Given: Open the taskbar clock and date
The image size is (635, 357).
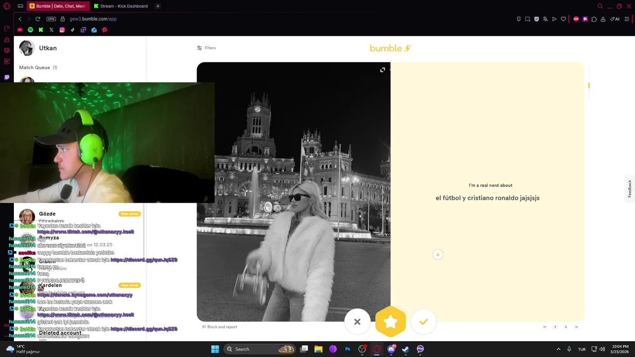Looking at the screenshot, I should coord(620,349).
